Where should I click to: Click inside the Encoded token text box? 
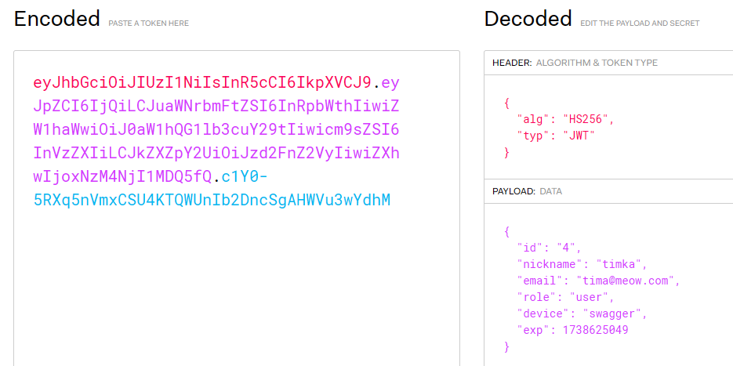point(237,208)
